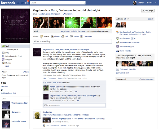Open Jim Baxter's profile name
Viewport: 159px width, 129px height.
point(47,112)
